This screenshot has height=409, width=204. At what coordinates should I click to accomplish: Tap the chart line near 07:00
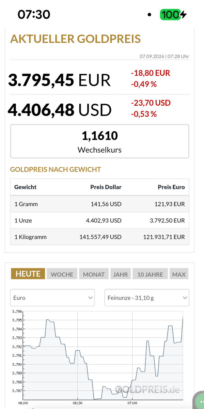pyautogui.click(x=132, y=384)
